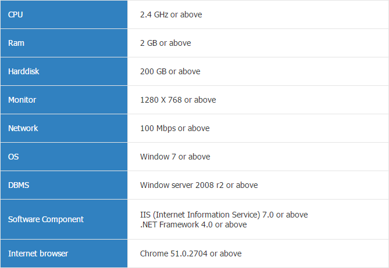
Task: Select the .NET Framework 4.0 line
Action: pos(194,224)
